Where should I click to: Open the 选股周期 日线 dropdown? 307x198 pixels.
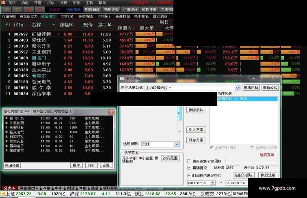pos(177,144)
